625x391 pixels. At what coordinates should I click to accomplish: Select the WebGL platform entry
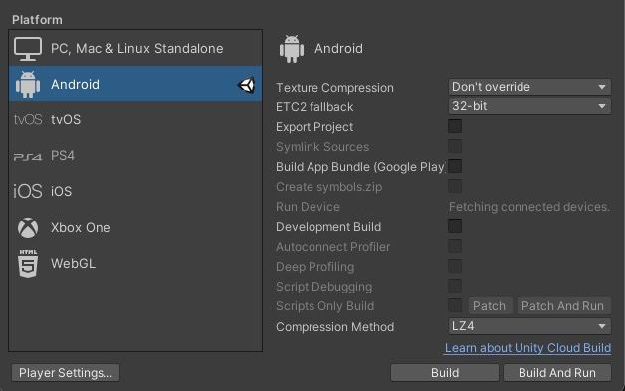[135, 263]
